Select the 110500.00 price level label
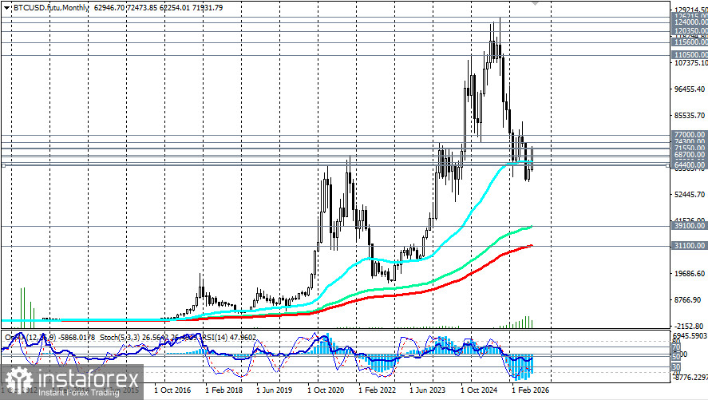 (690, 54)
